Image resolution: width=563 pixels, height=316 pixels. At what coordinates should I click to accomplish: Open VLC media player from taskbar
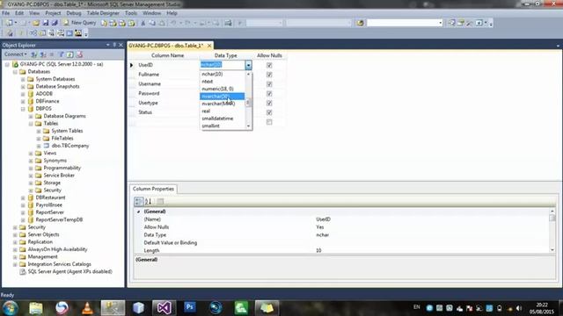coord(87,308)
